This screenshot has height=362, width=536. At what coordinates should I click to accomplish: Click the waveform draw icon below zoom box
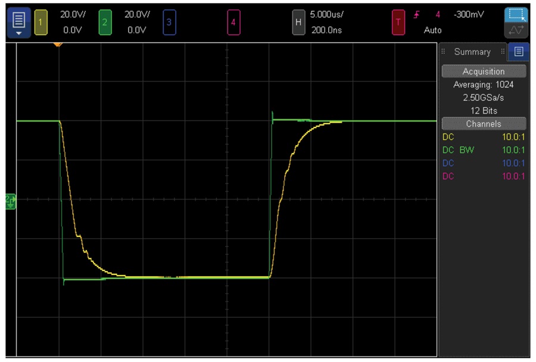click(516, 30)
